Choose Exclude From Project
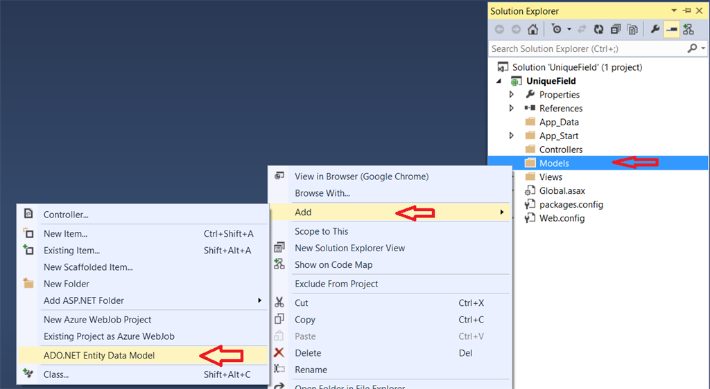The image size is (710, 389). [x=336, y=284]
